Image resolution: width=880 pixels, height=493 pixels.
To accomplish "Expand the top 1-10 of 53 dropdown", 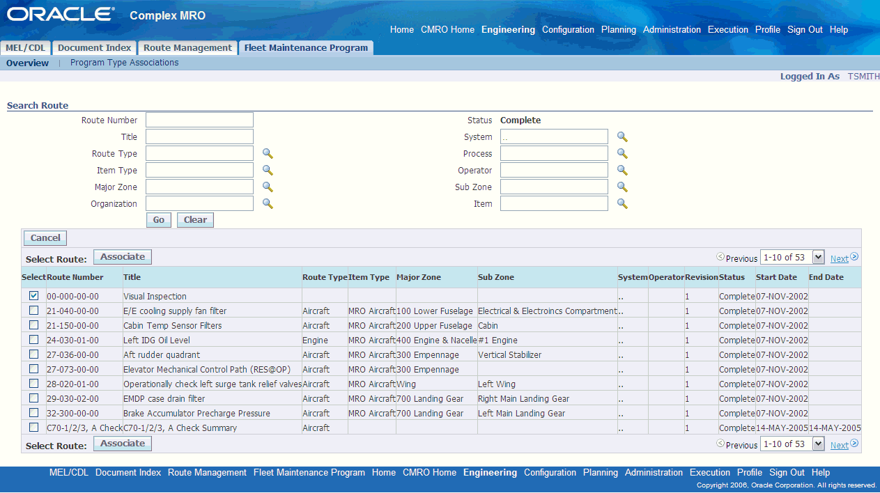I will point(792,257).
